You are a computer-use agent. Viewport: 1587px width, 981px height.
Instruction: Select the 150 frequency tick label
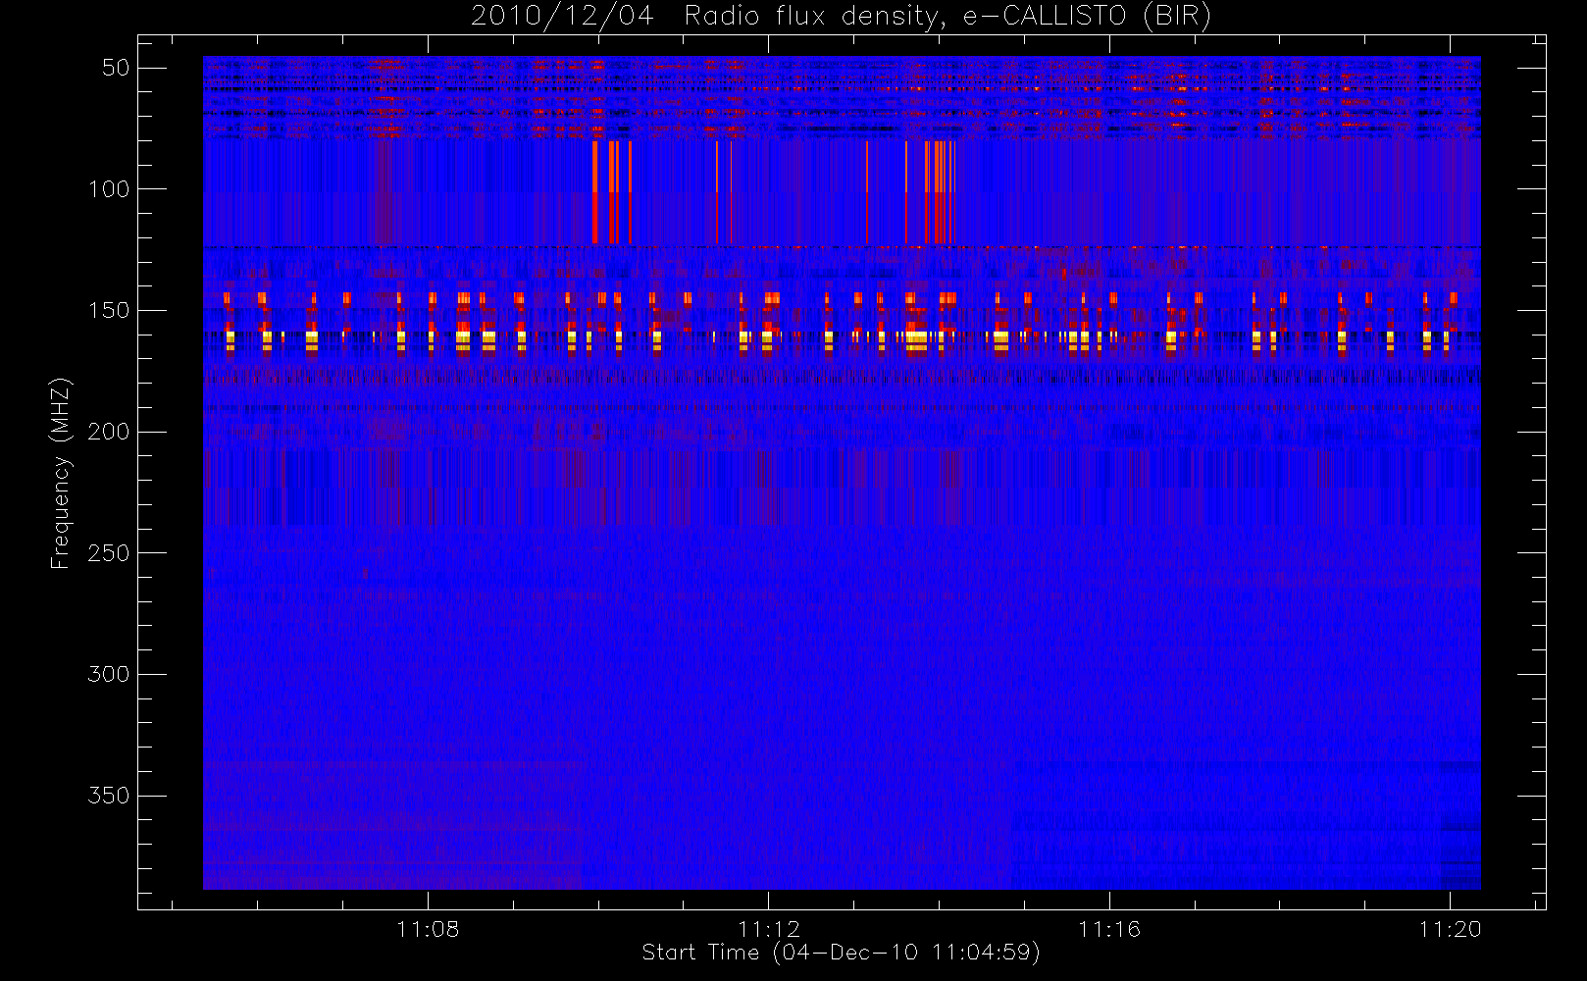[109, 310]
